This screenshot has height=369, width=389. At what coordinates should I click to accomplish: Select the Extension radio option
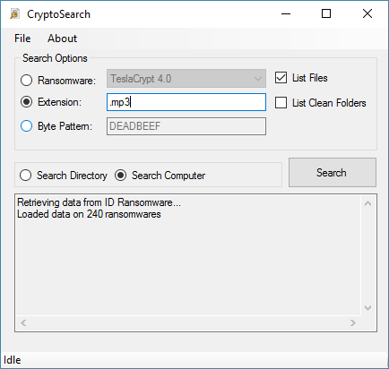point(26,102)
